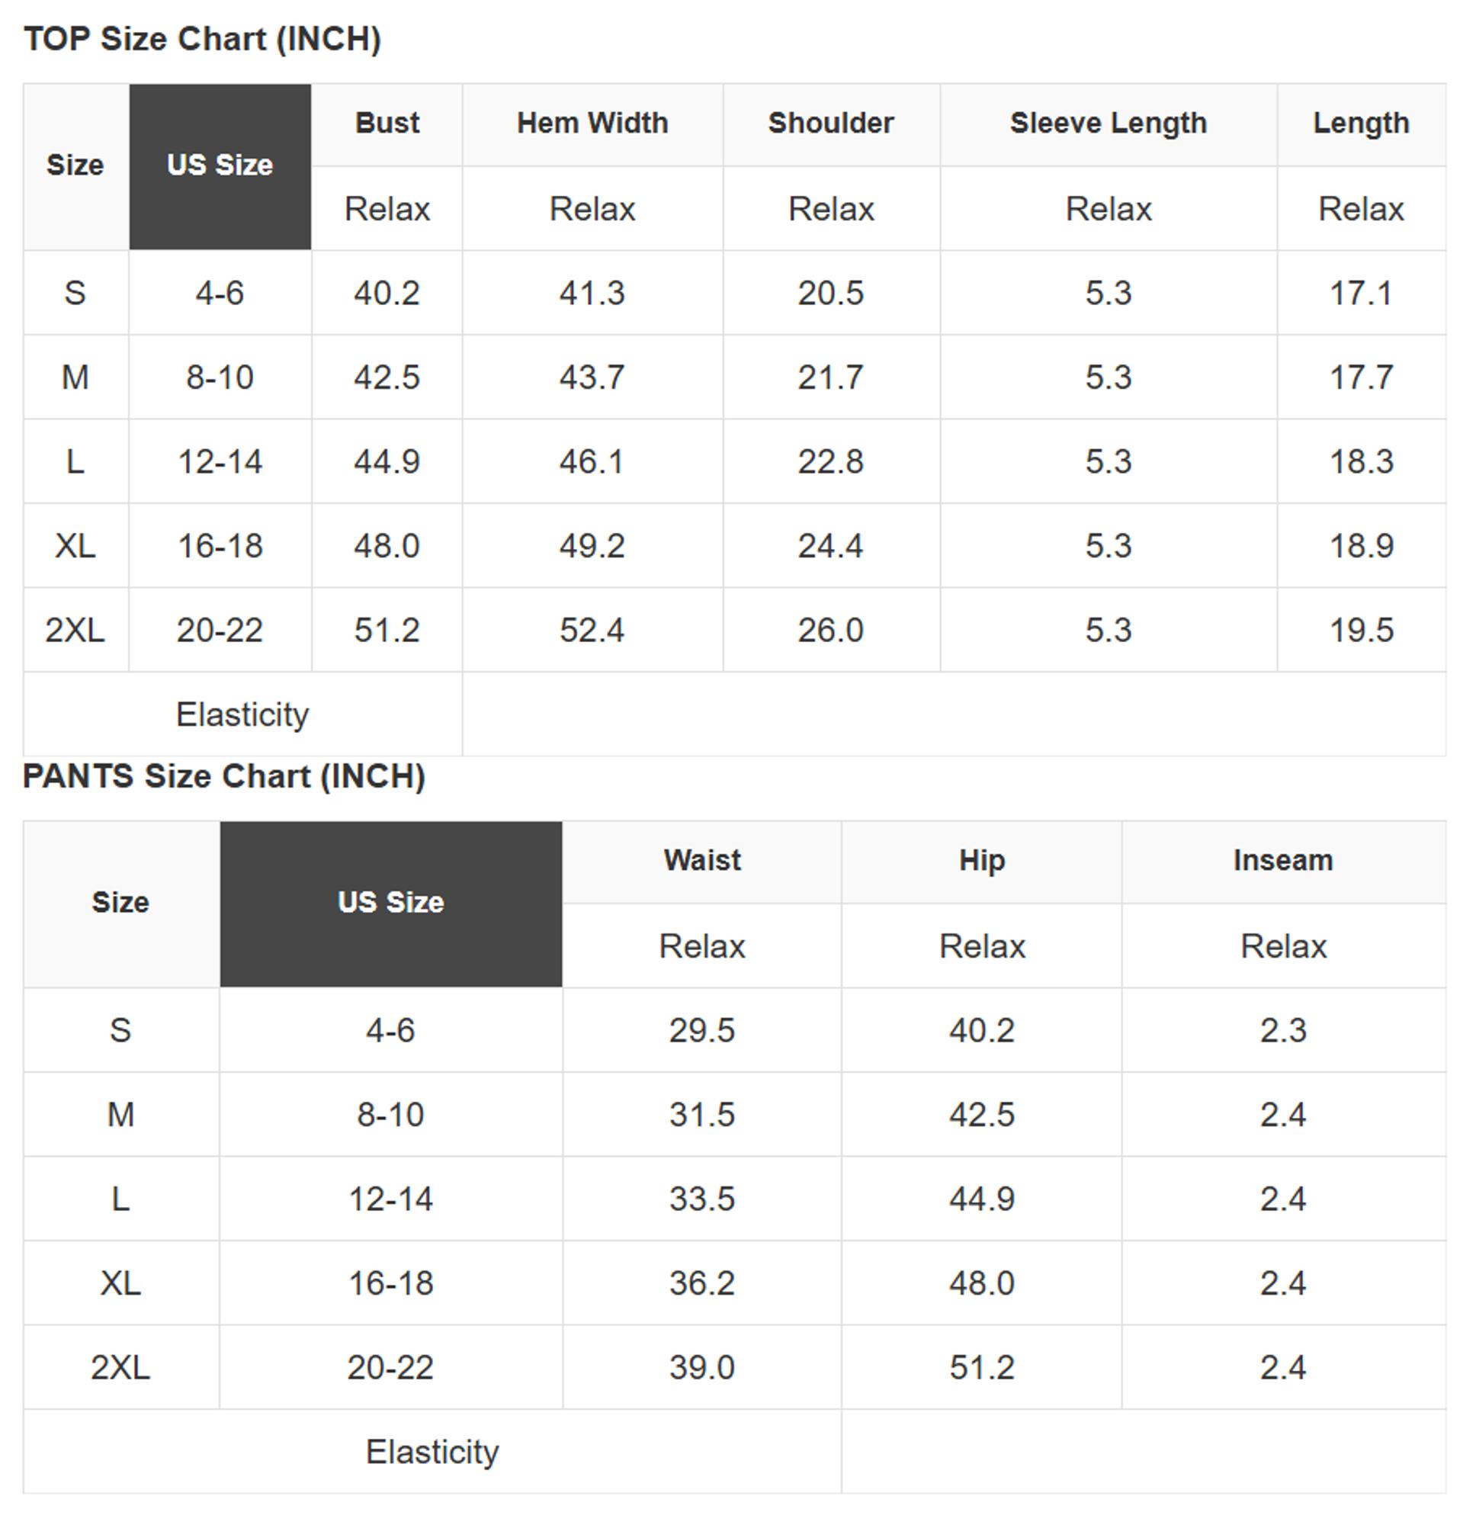Click the Bust column header

(x=387, y=124)
